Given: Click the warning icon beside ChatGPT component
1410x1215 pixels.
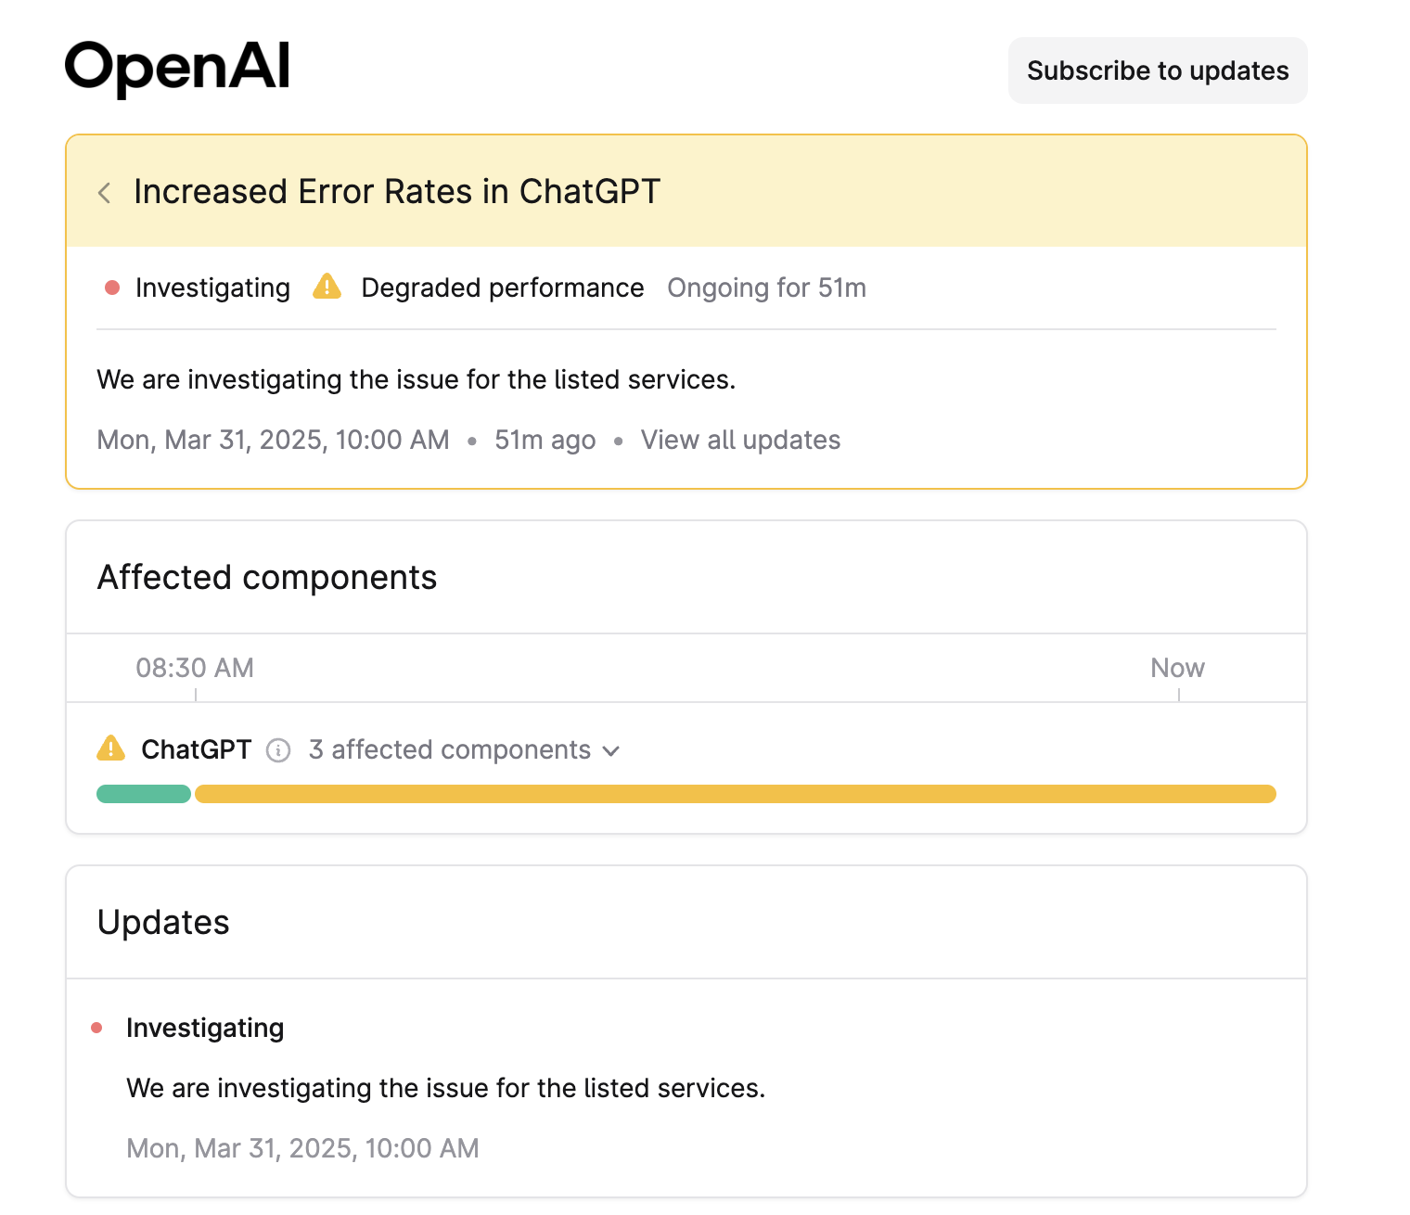Looking at the screenshot, I should tap(110, 748).
